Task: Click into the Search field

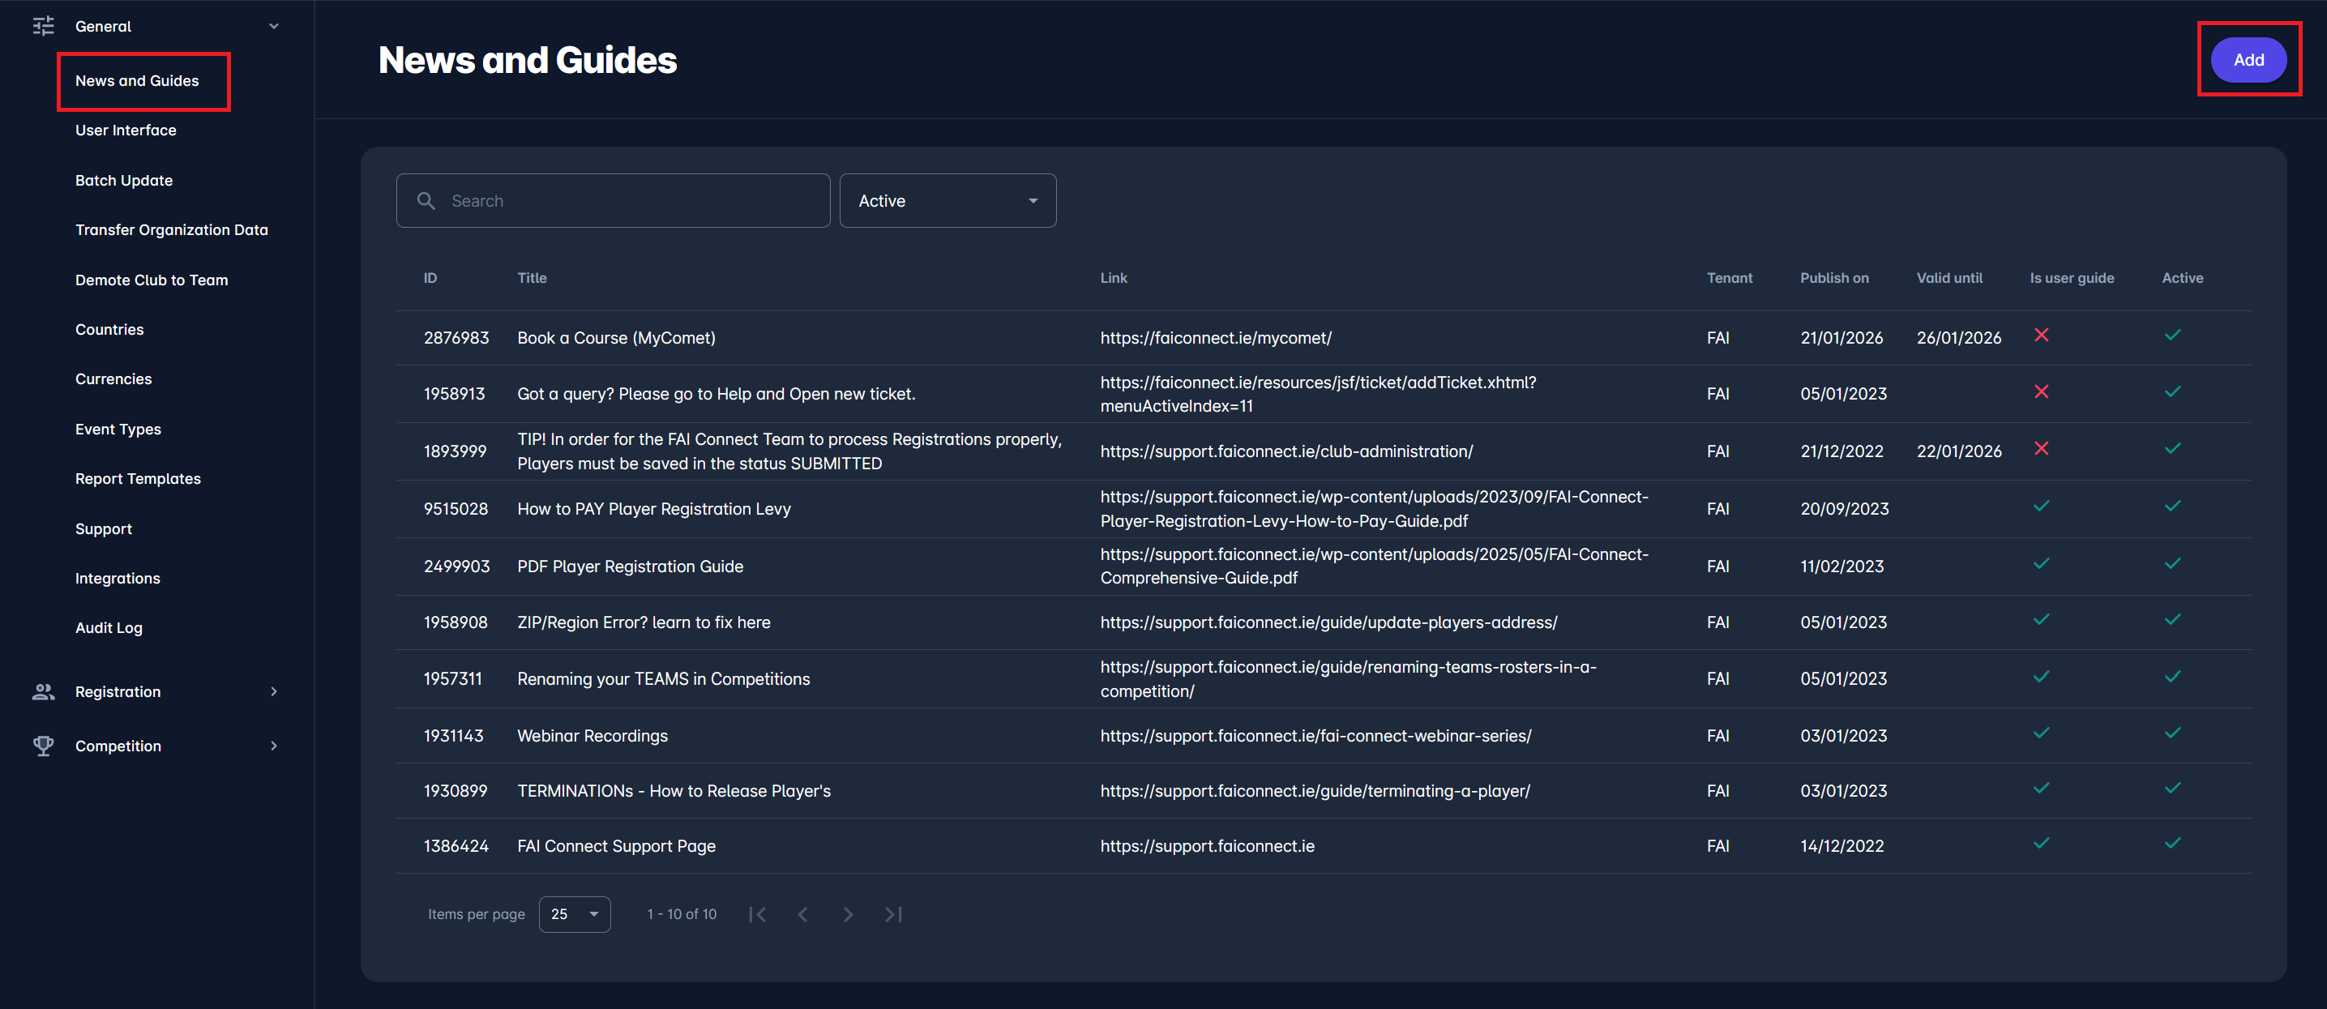Action: 632,200
